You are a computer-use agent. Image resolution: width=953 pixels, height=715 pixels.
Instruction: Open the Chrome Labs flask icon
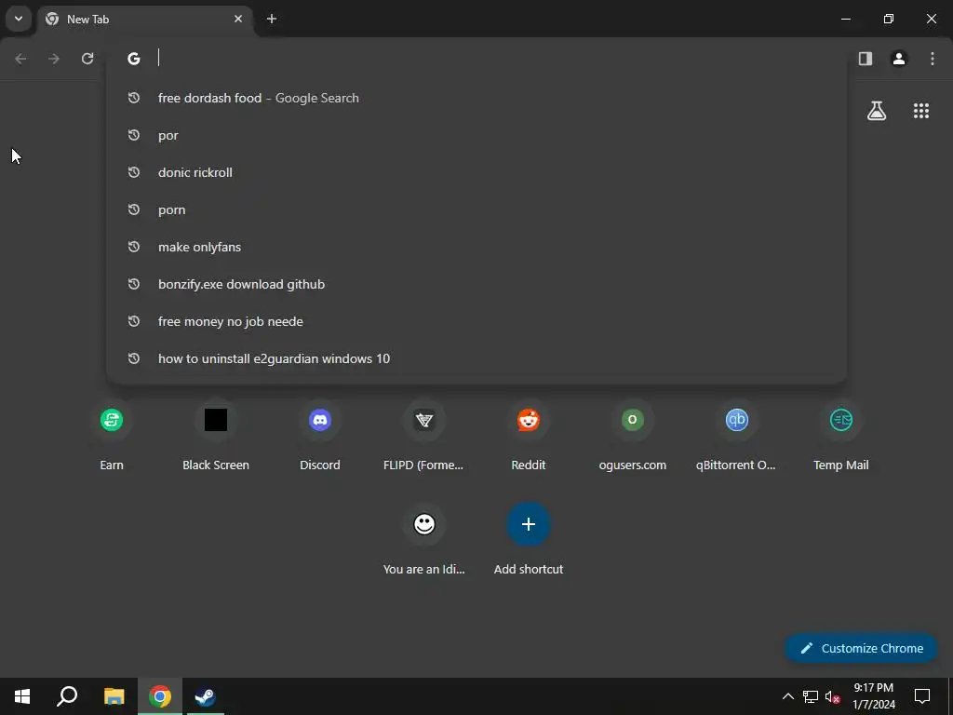coord(877,111)
